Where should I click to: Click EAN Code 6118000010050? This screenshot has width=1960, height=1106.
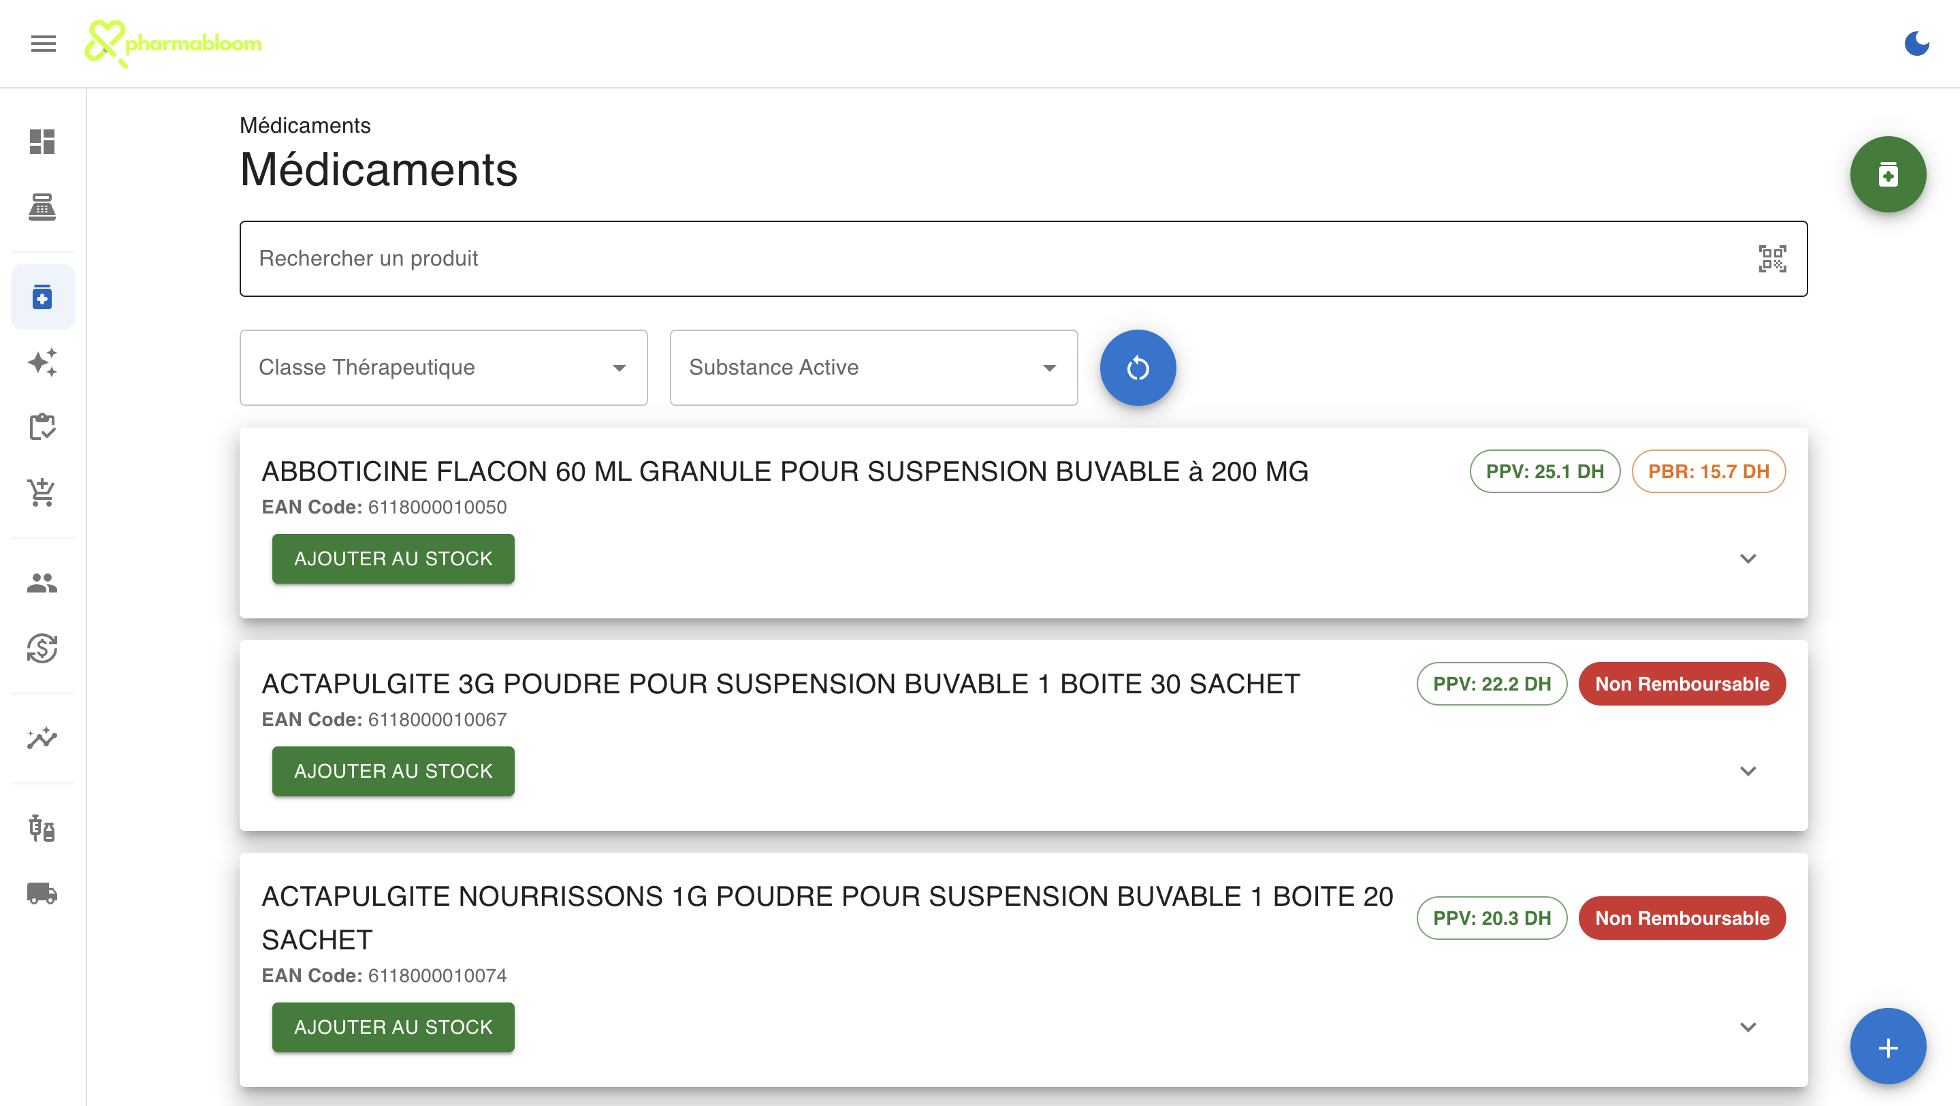[x=384, y=507]
